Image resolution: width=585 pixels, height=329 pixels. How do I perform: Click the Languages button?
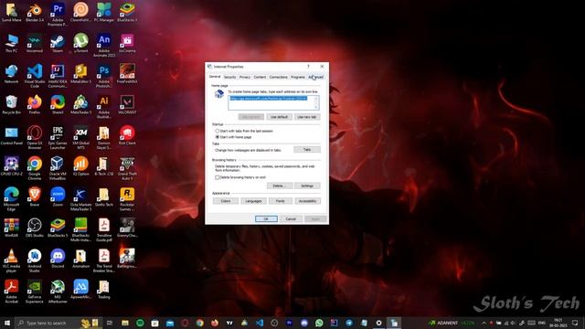click(253, 201)
